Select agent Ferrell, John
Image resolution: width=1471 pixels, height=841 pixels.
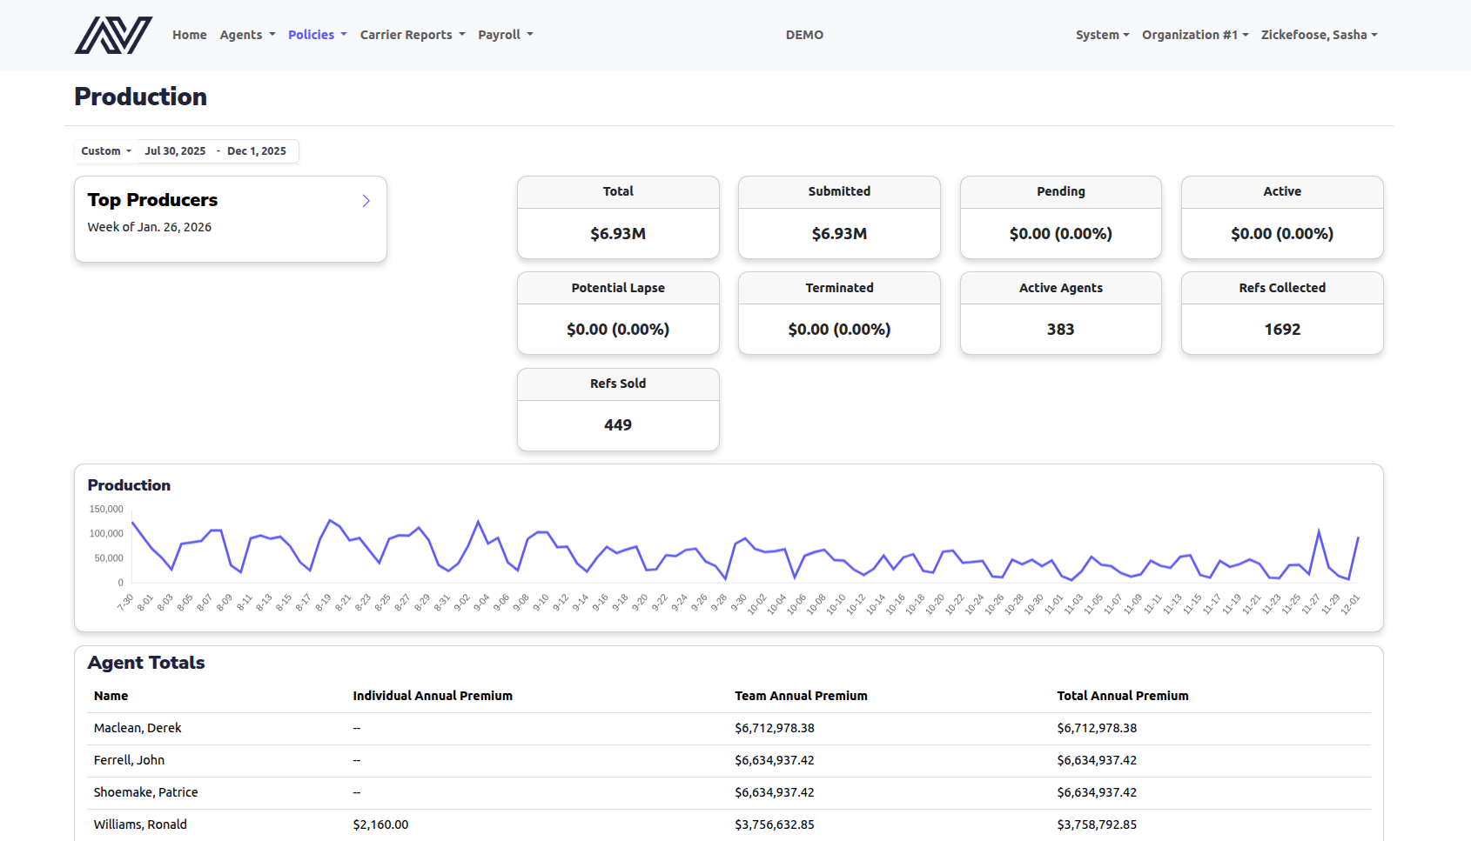(x=129, y=760)
